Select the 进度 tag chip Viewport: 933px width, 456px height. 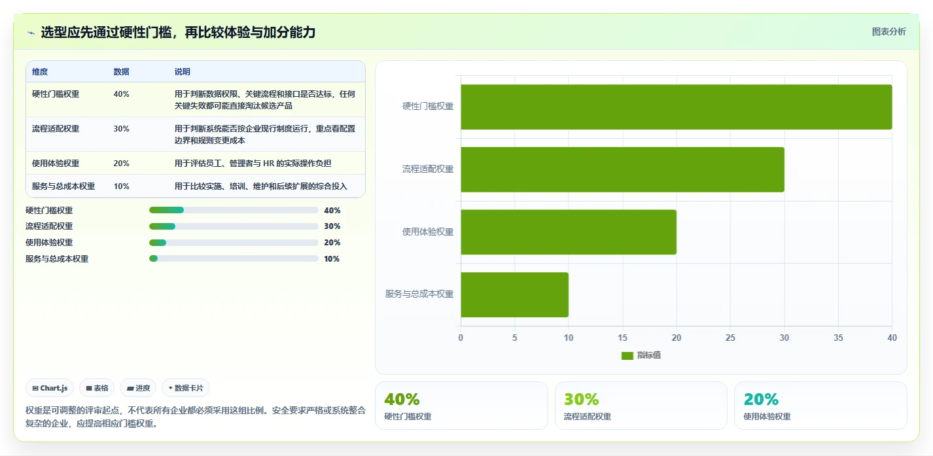[138, 388]
